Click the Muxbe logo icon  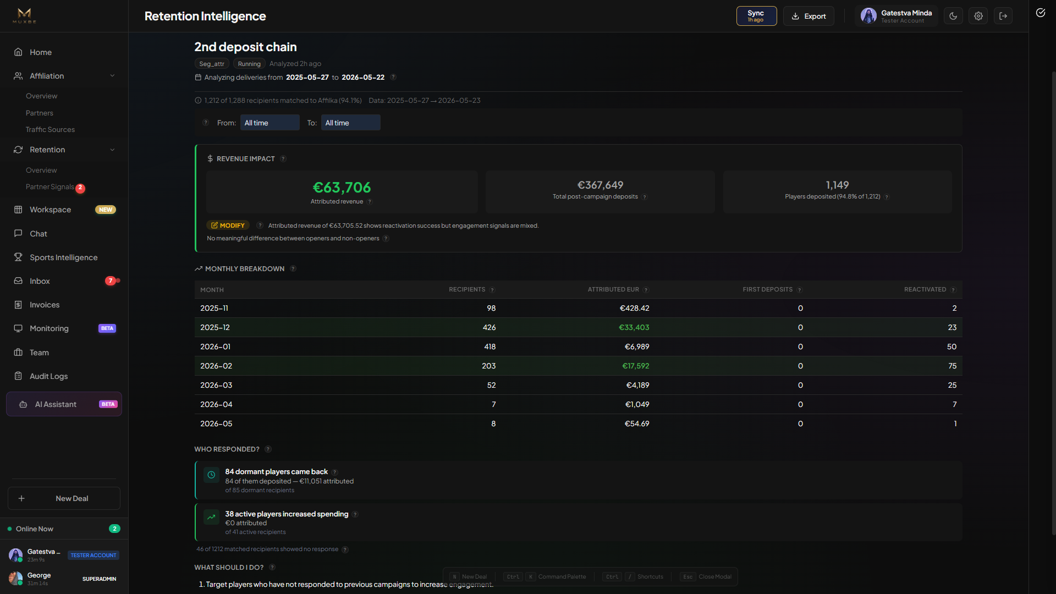pos(24,15)
